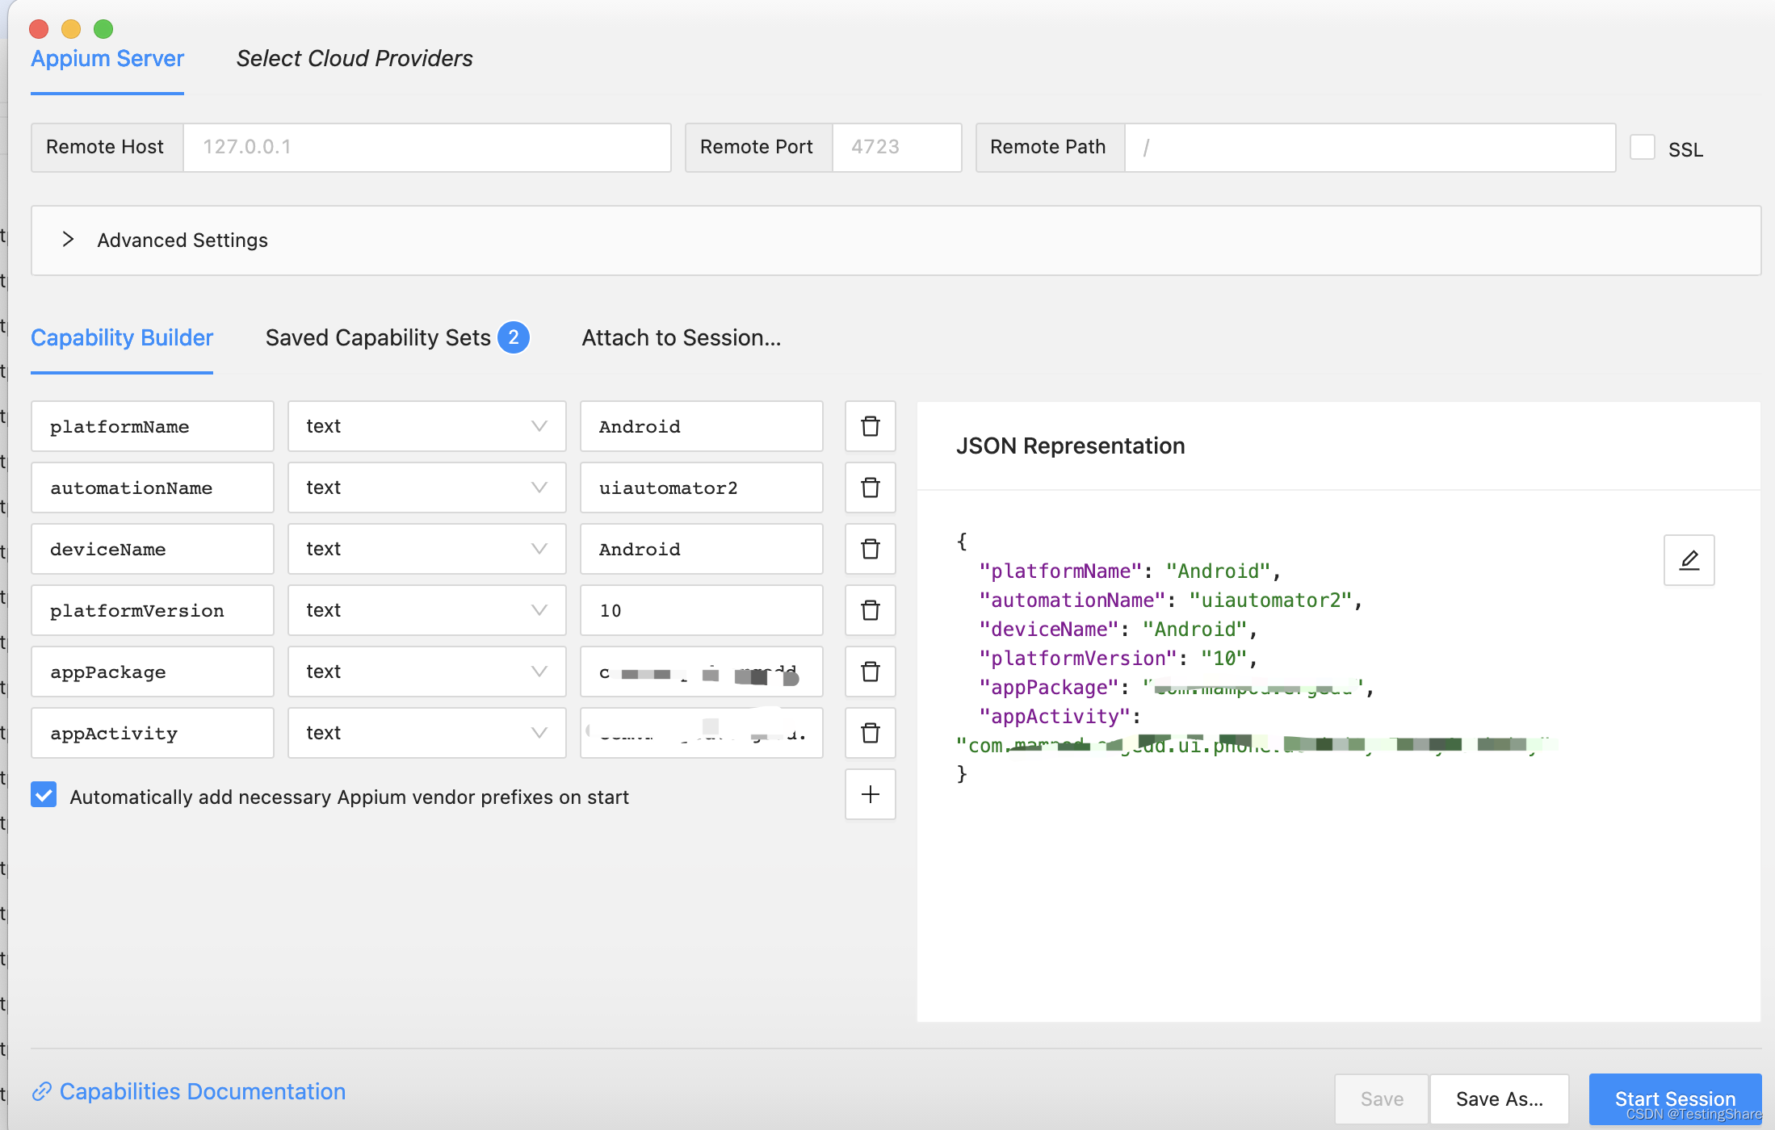Viewport: 1775px width, 1130px height.
Task: Click the delete icon for platformVersion row
Action: pyautogui.click(x=870, y=610)
